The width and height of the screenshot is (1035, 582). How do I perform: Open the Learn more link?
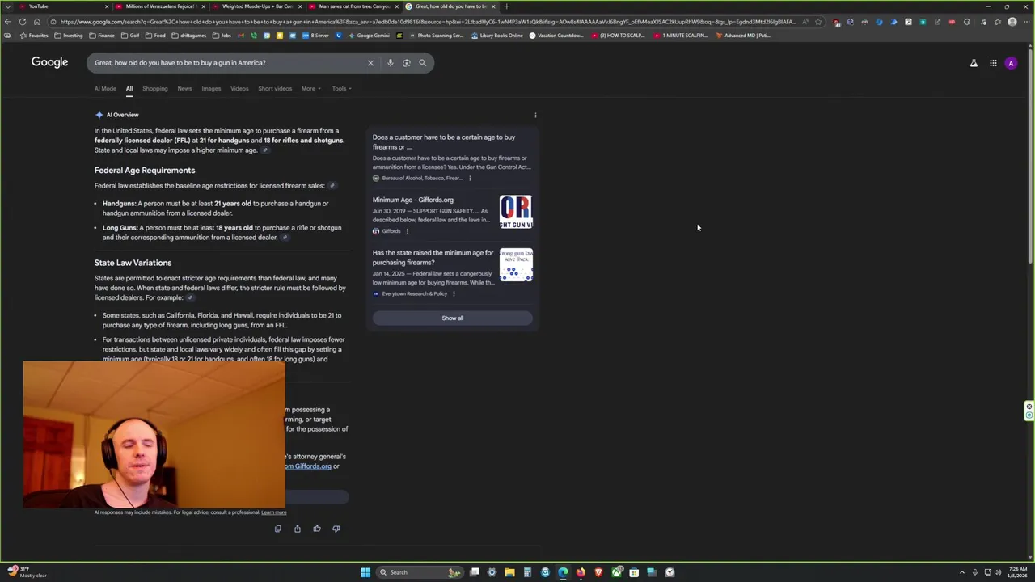[x=274, y=512]
